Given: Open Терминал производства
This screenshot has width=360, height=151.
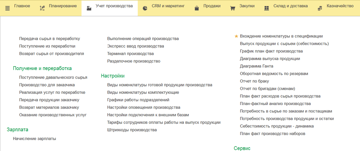Looking at the screenshot, I should [x=130, y=54].
